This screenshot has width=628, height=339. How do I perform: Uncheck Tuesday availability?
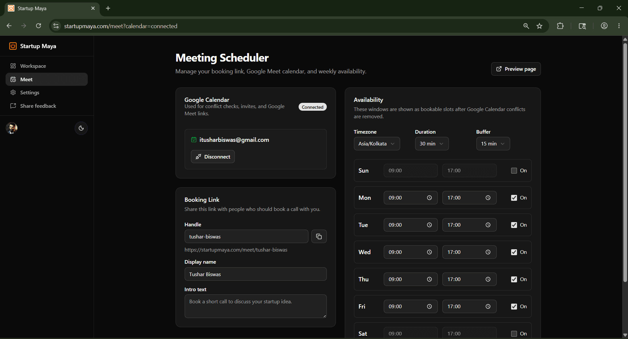click(514, 225)
